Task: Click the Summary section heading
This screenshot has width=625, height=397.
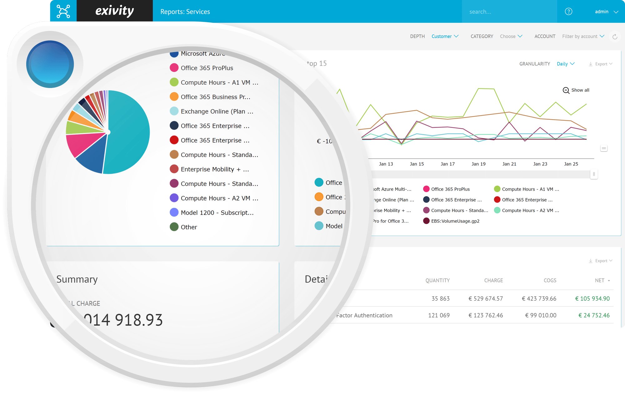Action: 77,279
